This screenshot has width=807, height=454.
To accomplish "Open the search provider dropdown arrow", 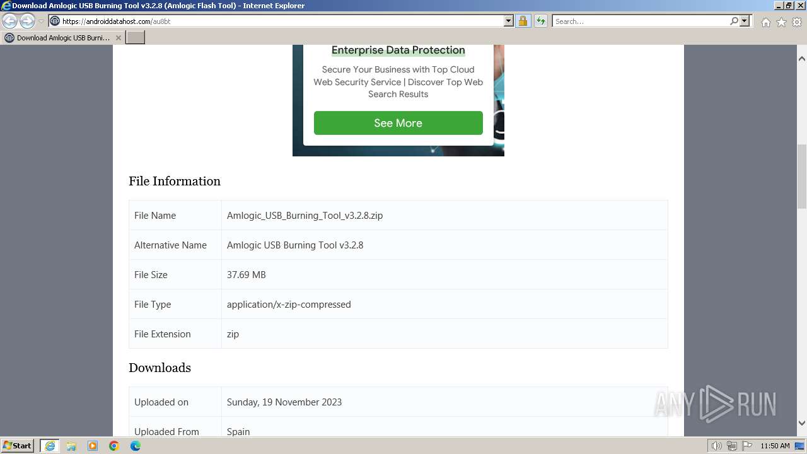I will [x=745, y=21].
